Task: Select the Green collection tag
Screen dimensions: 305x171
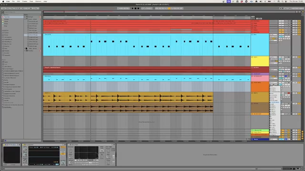Action: 6,24
